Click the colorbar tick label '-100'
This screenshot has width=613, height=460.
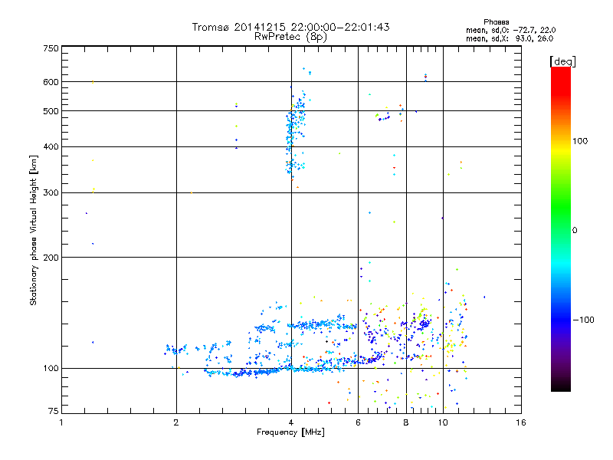[x=583, y=320]
